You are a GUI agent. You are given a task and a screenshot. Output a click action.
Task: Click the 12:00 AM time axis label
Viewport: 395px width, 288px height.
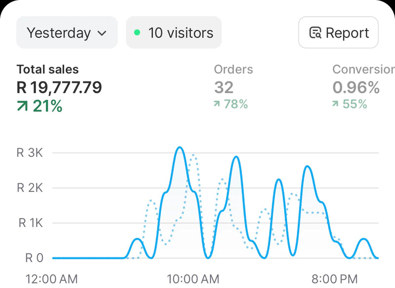coord(51,279)
